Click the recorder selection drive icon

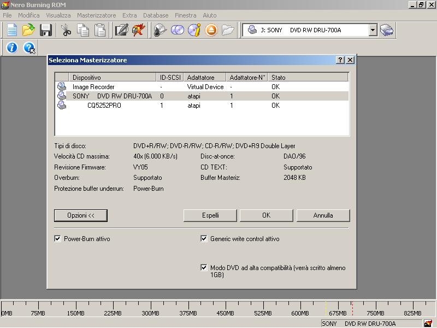click(x=387, y=30)
